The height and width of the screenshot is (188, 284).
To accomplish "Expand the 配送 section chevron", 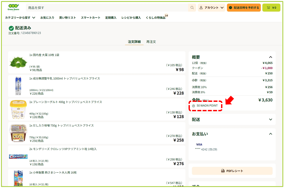I will pyautogui.click(x=271, y=119).
